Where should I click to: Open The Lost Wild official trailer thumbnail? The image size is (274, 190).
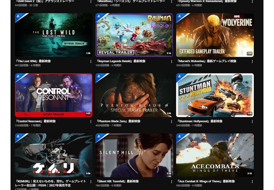pos(54,35)
